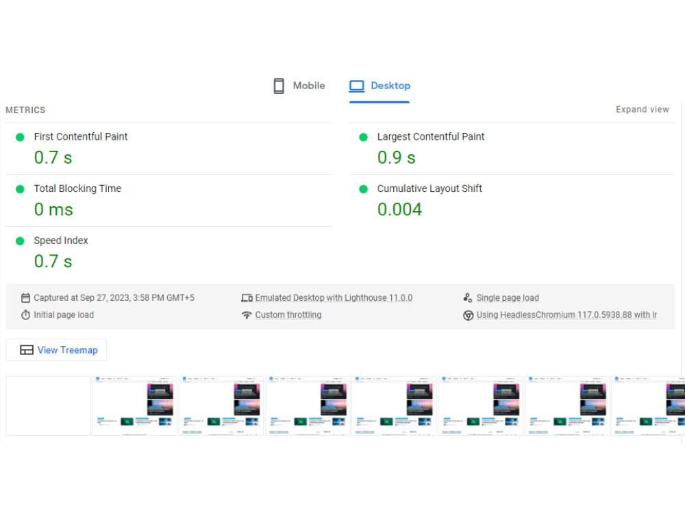This screenshot has width=685, height=514.
Task: Click the Captured at Sep 27, 2023 text
Action: [114, 297]
